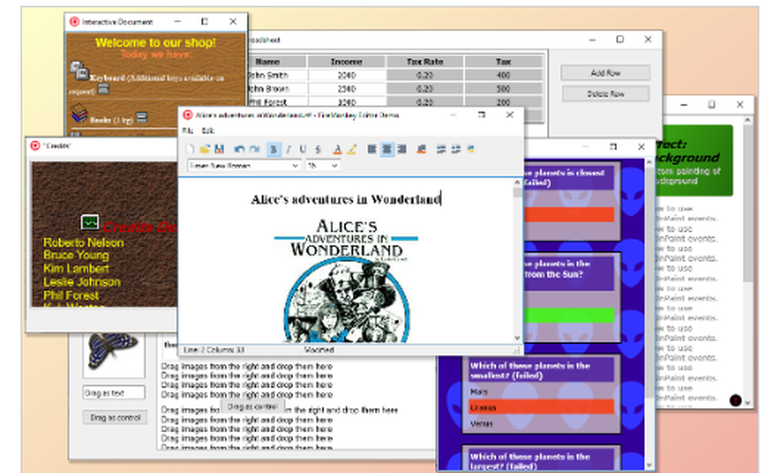
Task: Click John Smith's income cell 2040
Action: [x=346, y=75]
